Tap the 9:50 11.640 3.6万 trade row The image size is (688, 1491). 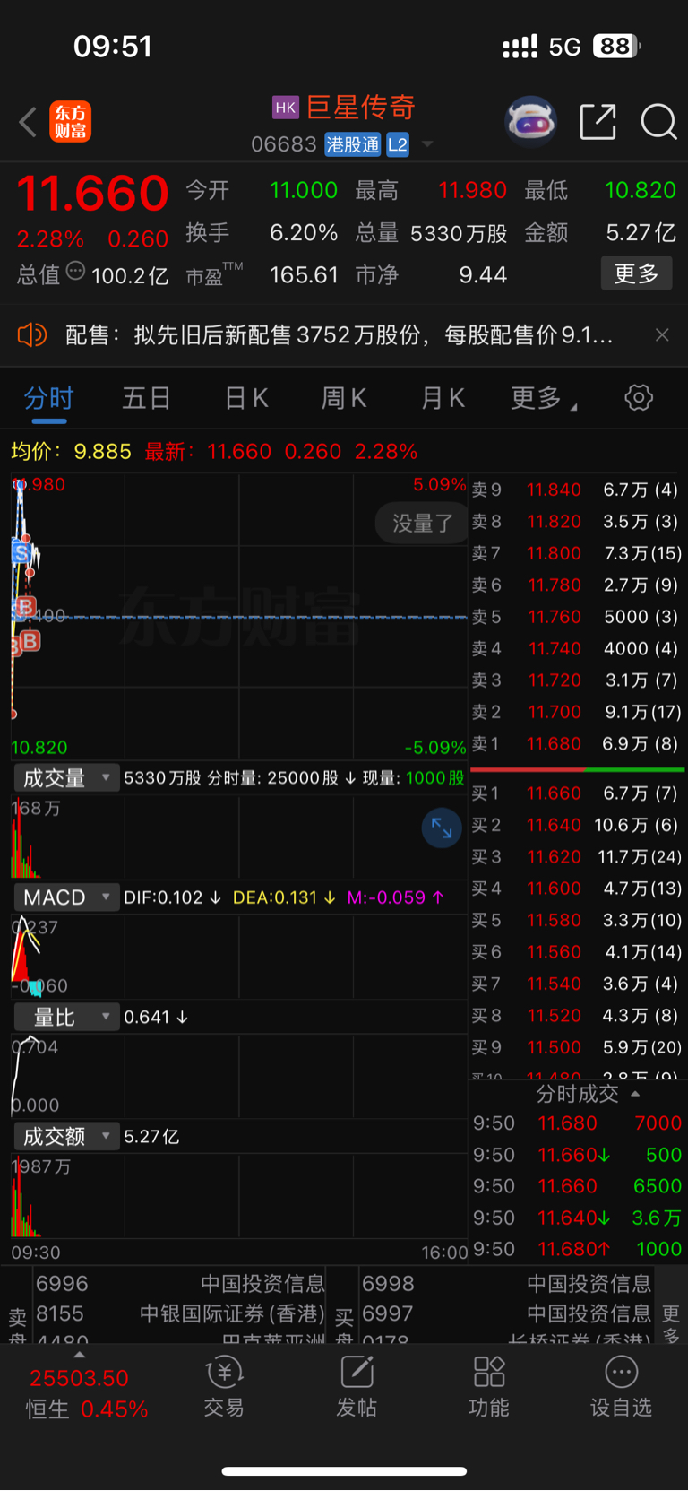point(577,1218)
